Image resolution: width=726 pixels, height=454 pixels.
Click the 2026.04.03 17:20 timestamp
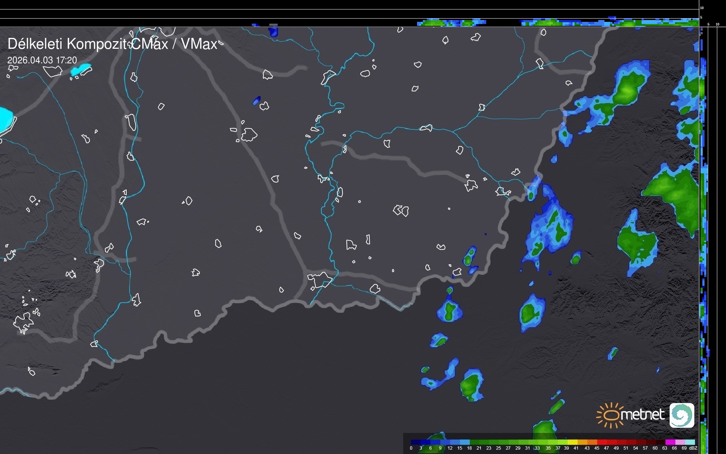pos(42,60)
